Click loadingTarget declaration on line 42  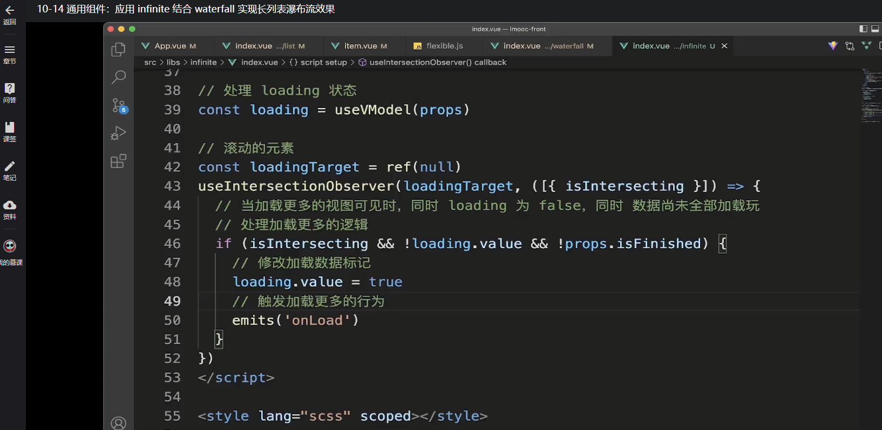tap(304, 167)
